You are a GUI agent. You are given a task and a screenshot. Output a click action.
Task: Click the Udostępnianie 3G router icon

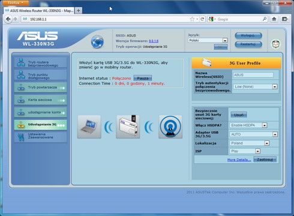coord(21,125)
